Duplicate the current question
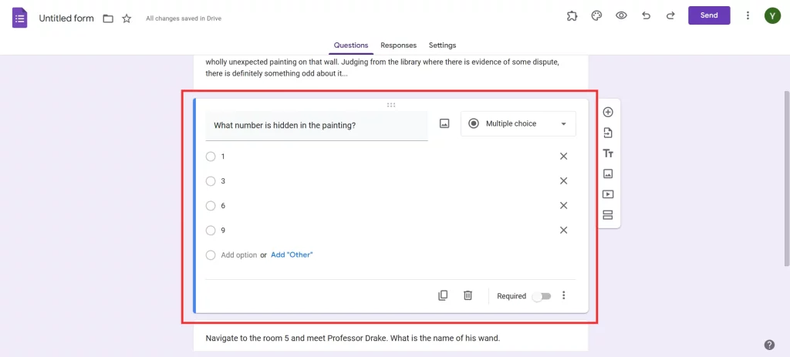This screenshot has height=357, width=790. pyautogui.click(x=443, y=295)
